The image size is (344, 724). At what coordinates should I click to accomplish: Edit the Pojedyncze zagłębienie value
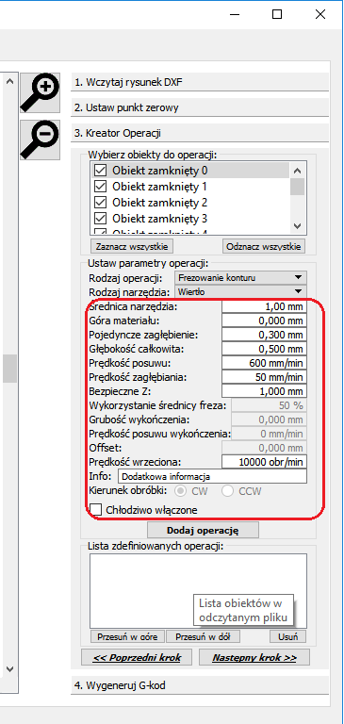[x=264, y=335]
